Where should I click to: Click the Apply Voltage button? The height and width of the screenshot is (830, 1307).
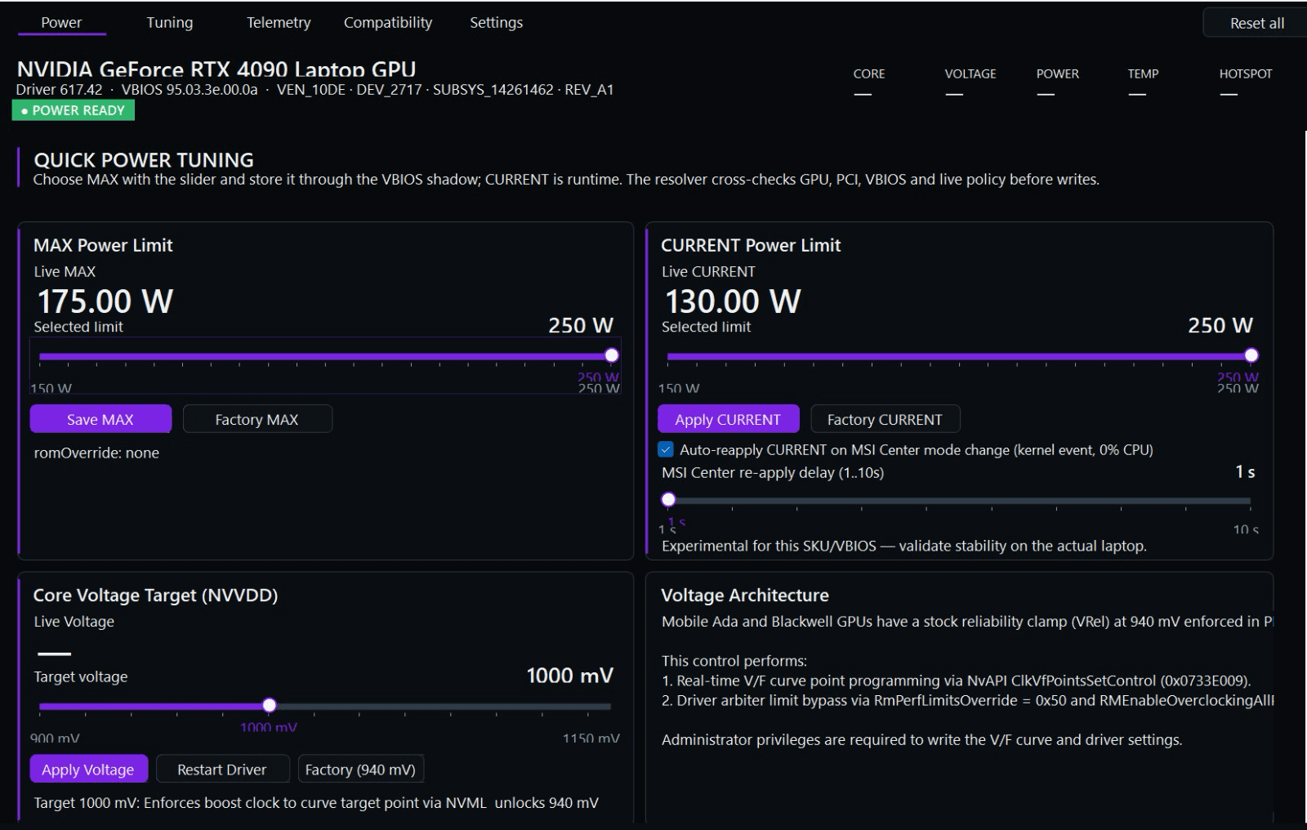pos(88,770)
